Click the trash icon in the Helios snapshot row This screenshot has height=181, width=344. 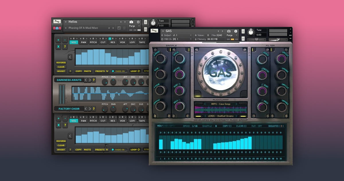click(x=124, y=28)
